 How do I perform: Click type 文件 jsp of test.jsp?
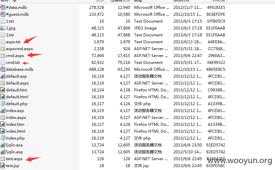coord(141,166)
